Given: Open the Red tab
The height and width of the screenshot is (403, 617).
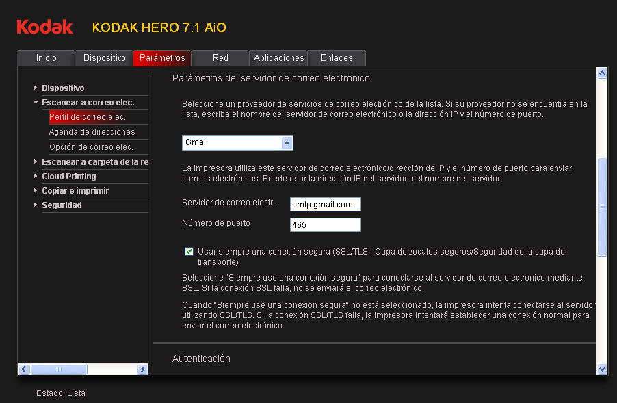Looking at the screenshot, I should tap(220, 58).
